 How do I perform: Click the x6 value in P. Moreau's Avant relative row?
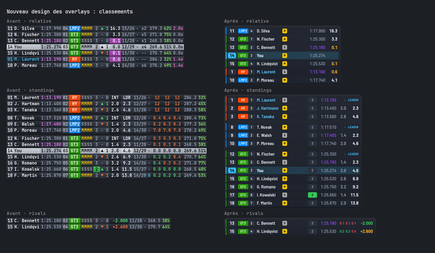(144, 65)
